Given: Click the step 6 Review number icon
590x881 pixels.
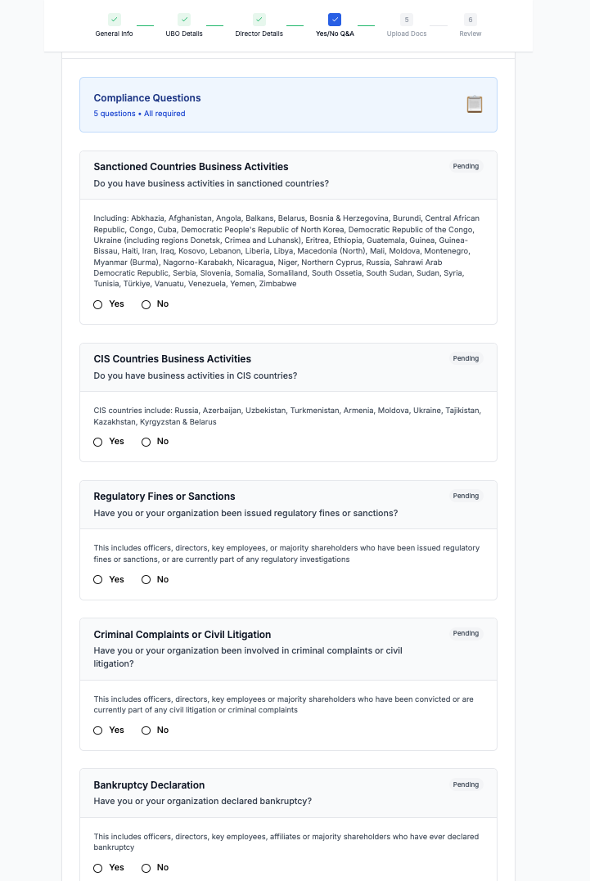Looking at the screenshot, I should click(471, 20).
